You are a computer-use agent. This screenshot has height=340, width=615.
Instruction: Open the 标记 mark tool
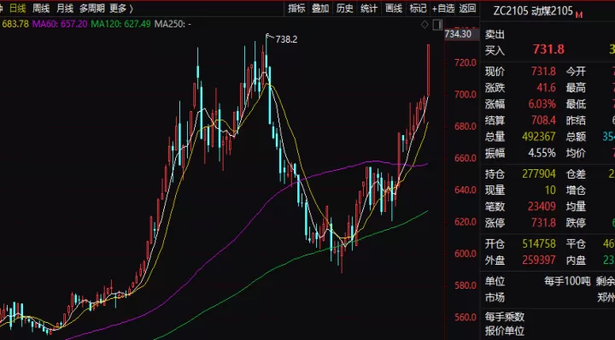point(418,9)
